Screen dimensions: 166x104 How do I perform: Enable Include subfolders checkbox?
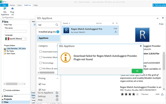pyautogui.click(x=4, y=90)
